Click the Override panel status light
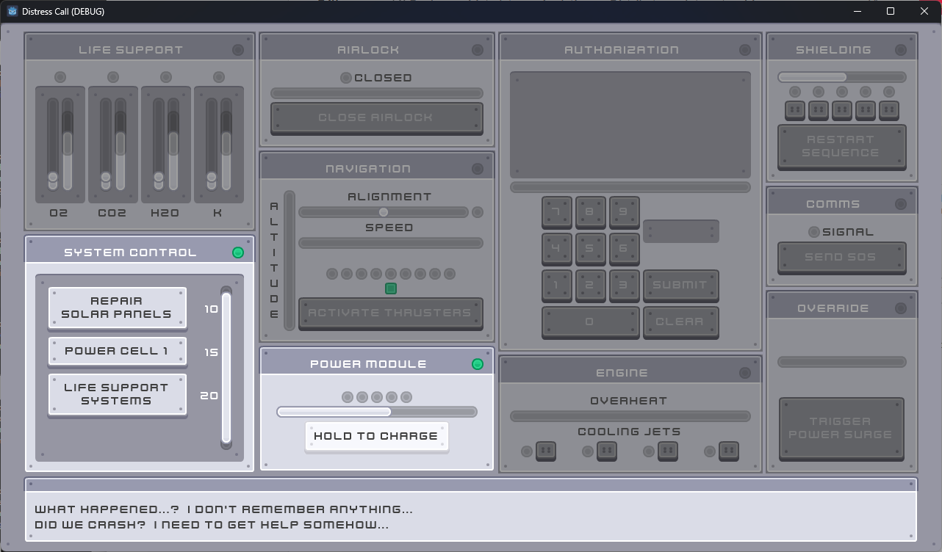942x552 pixels. point(901,308)
